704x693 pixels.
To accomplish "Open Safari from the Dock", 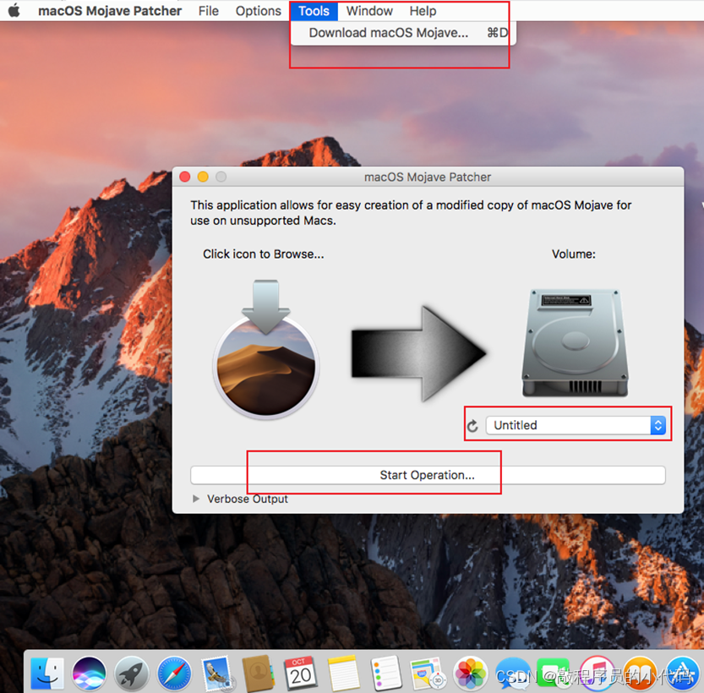I will 174,674.
